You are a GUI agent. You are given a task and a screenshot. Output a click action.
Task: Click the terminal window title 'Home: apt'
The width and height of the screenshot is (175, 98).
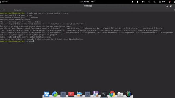(x=87, y=6)
